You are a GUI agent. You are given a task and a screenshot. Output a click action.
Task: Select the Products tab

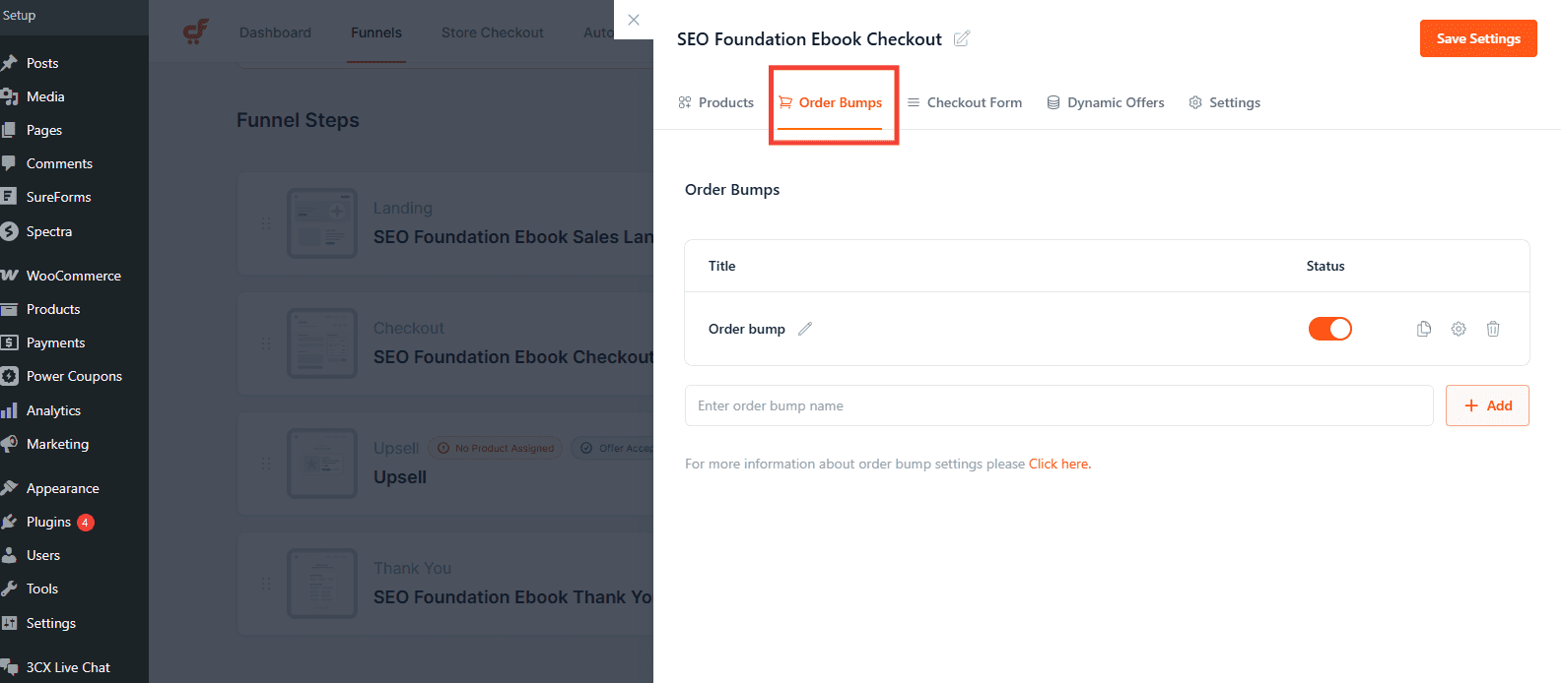pos(726,101)
